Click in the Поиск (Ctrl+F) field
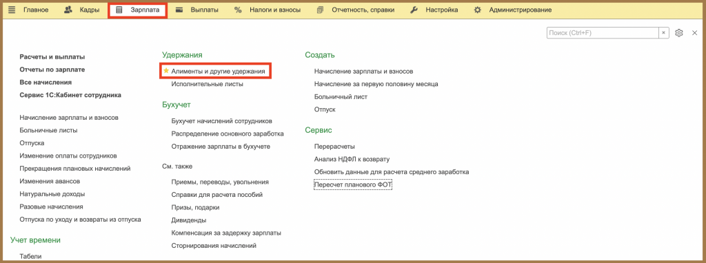706x263 pixels. (603, 33)
